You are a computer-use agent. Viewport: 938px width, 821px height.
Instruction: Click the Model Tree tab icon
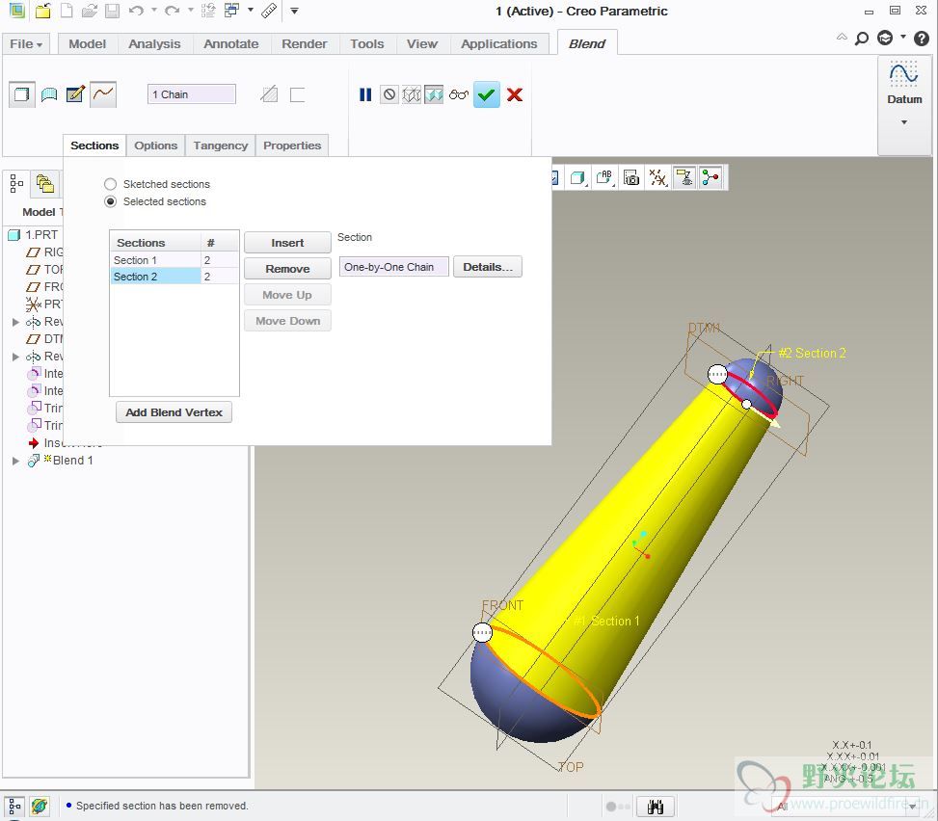[x=16, y=184]
